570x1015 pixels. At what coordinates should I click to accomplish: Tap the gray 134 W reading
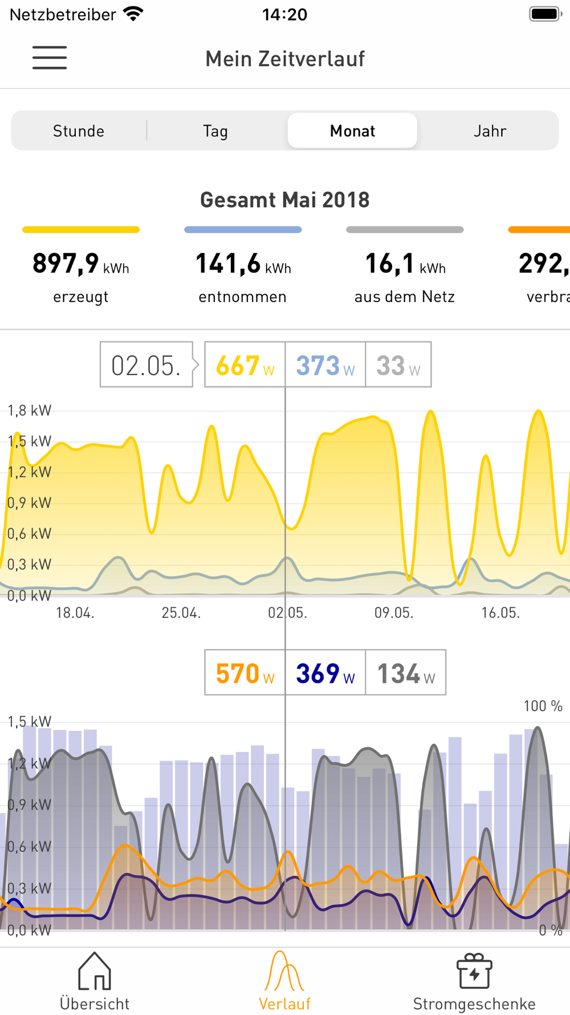(x=406, y=672)
